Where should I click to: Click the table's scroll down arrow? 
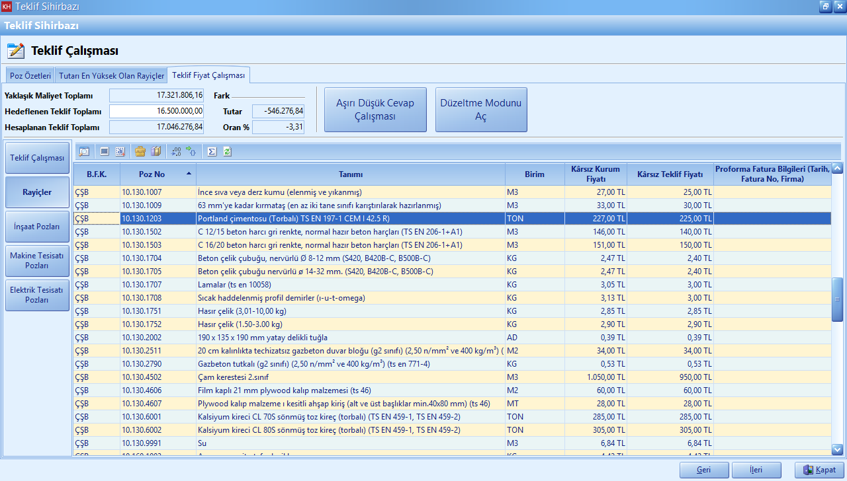pos(837,449)
